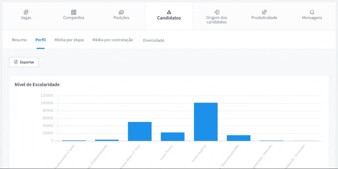Open the Média por etapa tab
This screenshot has height=169, width=338.
tap(69, 40)
